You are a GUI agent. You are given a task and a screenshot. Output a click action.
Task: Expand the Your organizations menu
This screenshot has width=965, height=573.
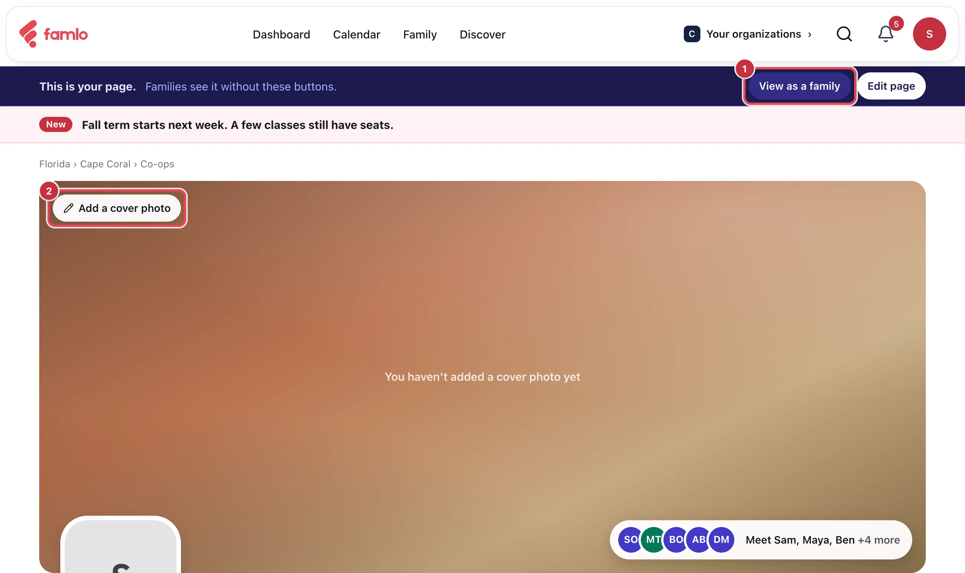pyautogui.click(x=747, y=34)
